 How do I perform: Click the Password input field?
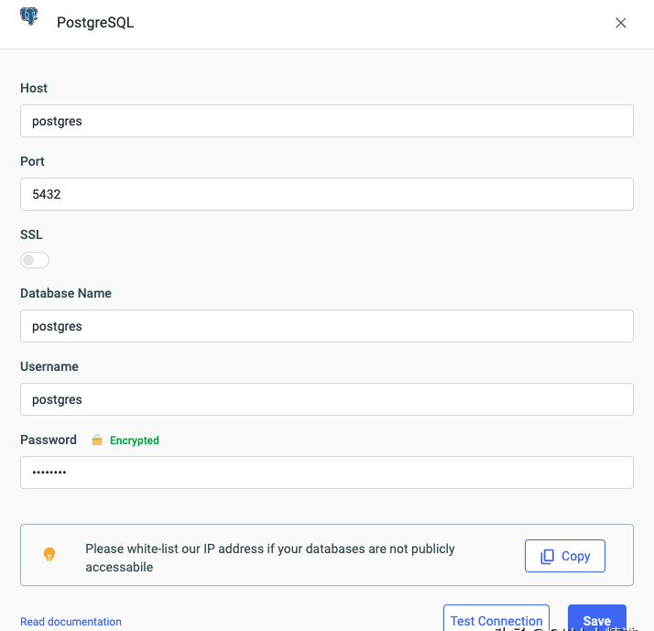click(327, 473)
